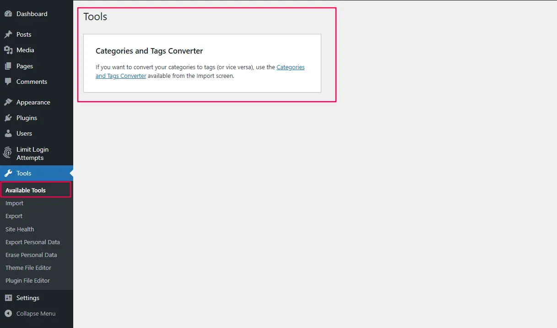
Task: Click the Dashboard icon in the sidebar
Action: 9,14
